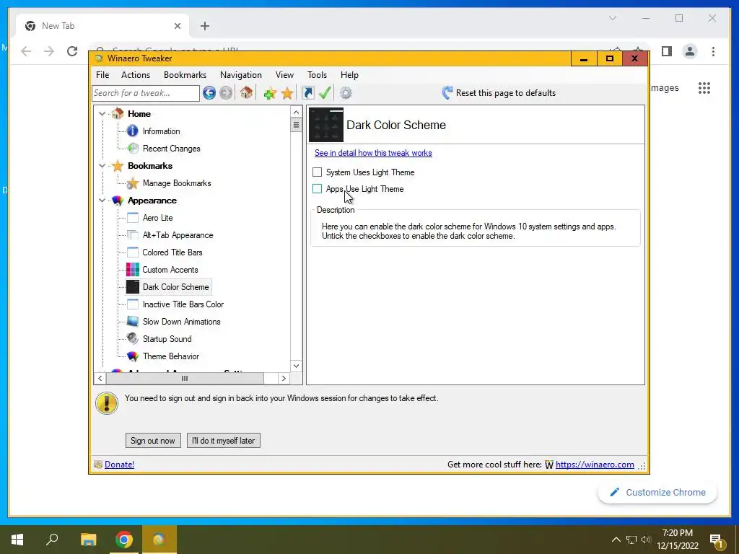This screenshot has width=739, height=554.
Task: Click the Slow Down Animations icon
Action: click(133, 322)
